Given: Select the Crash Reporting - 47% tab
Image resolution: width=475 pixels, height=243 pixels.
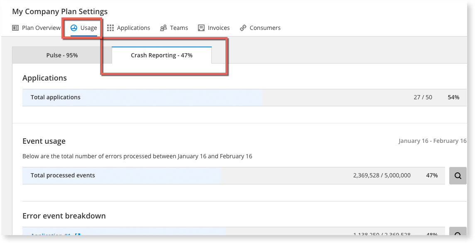Looking at the screenshot, I should point(162,55).
